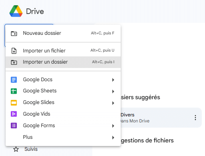Click the 'siers suggérés' heading

coord(140,97)
